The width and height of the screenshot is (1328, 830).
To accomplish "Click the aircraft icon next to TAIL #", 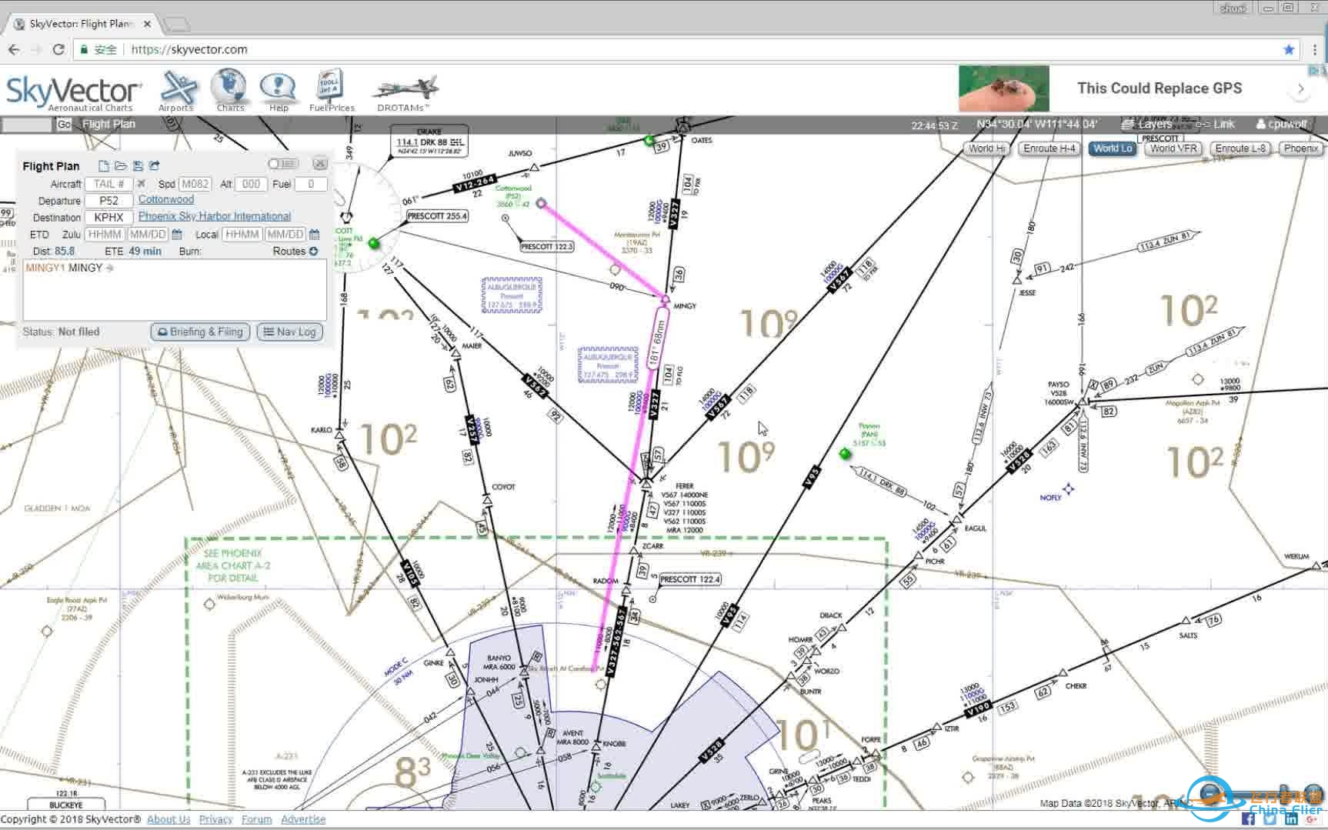I will tap(141, 184).
